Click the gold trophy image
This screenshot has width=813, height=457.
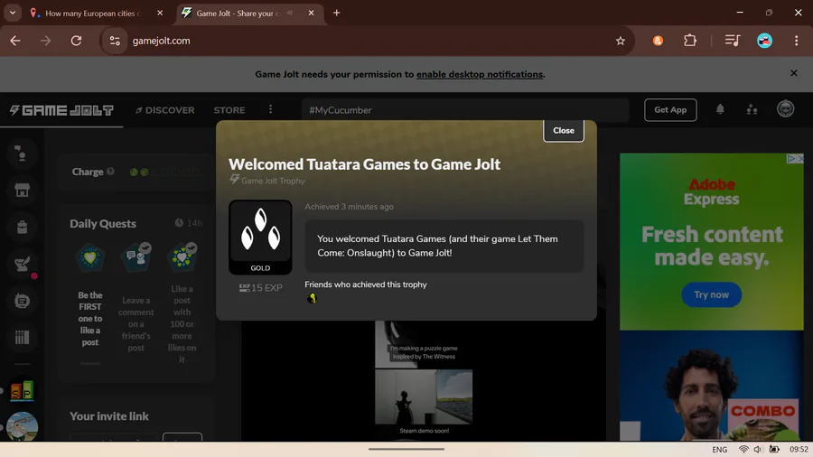coord(260,237)
